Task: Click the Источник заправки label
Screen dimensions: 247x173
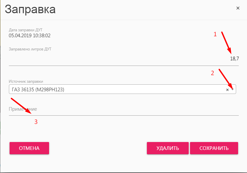Action: (26, 81)
